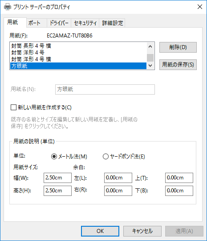Click the forms list scroll up arrow
Image resolution: width=207 pixels, height=241 pixels.
click(150, 46)
